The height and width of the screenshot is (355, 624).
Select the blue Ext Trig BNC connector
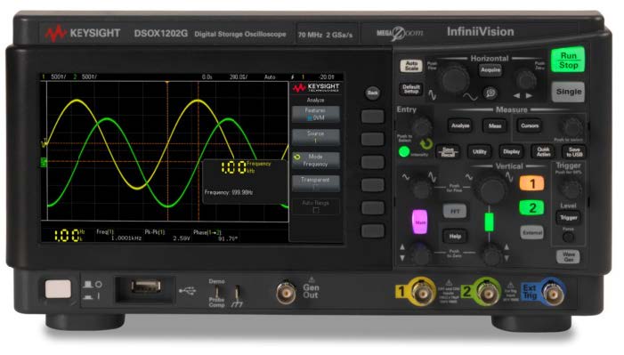coord(553,293)
